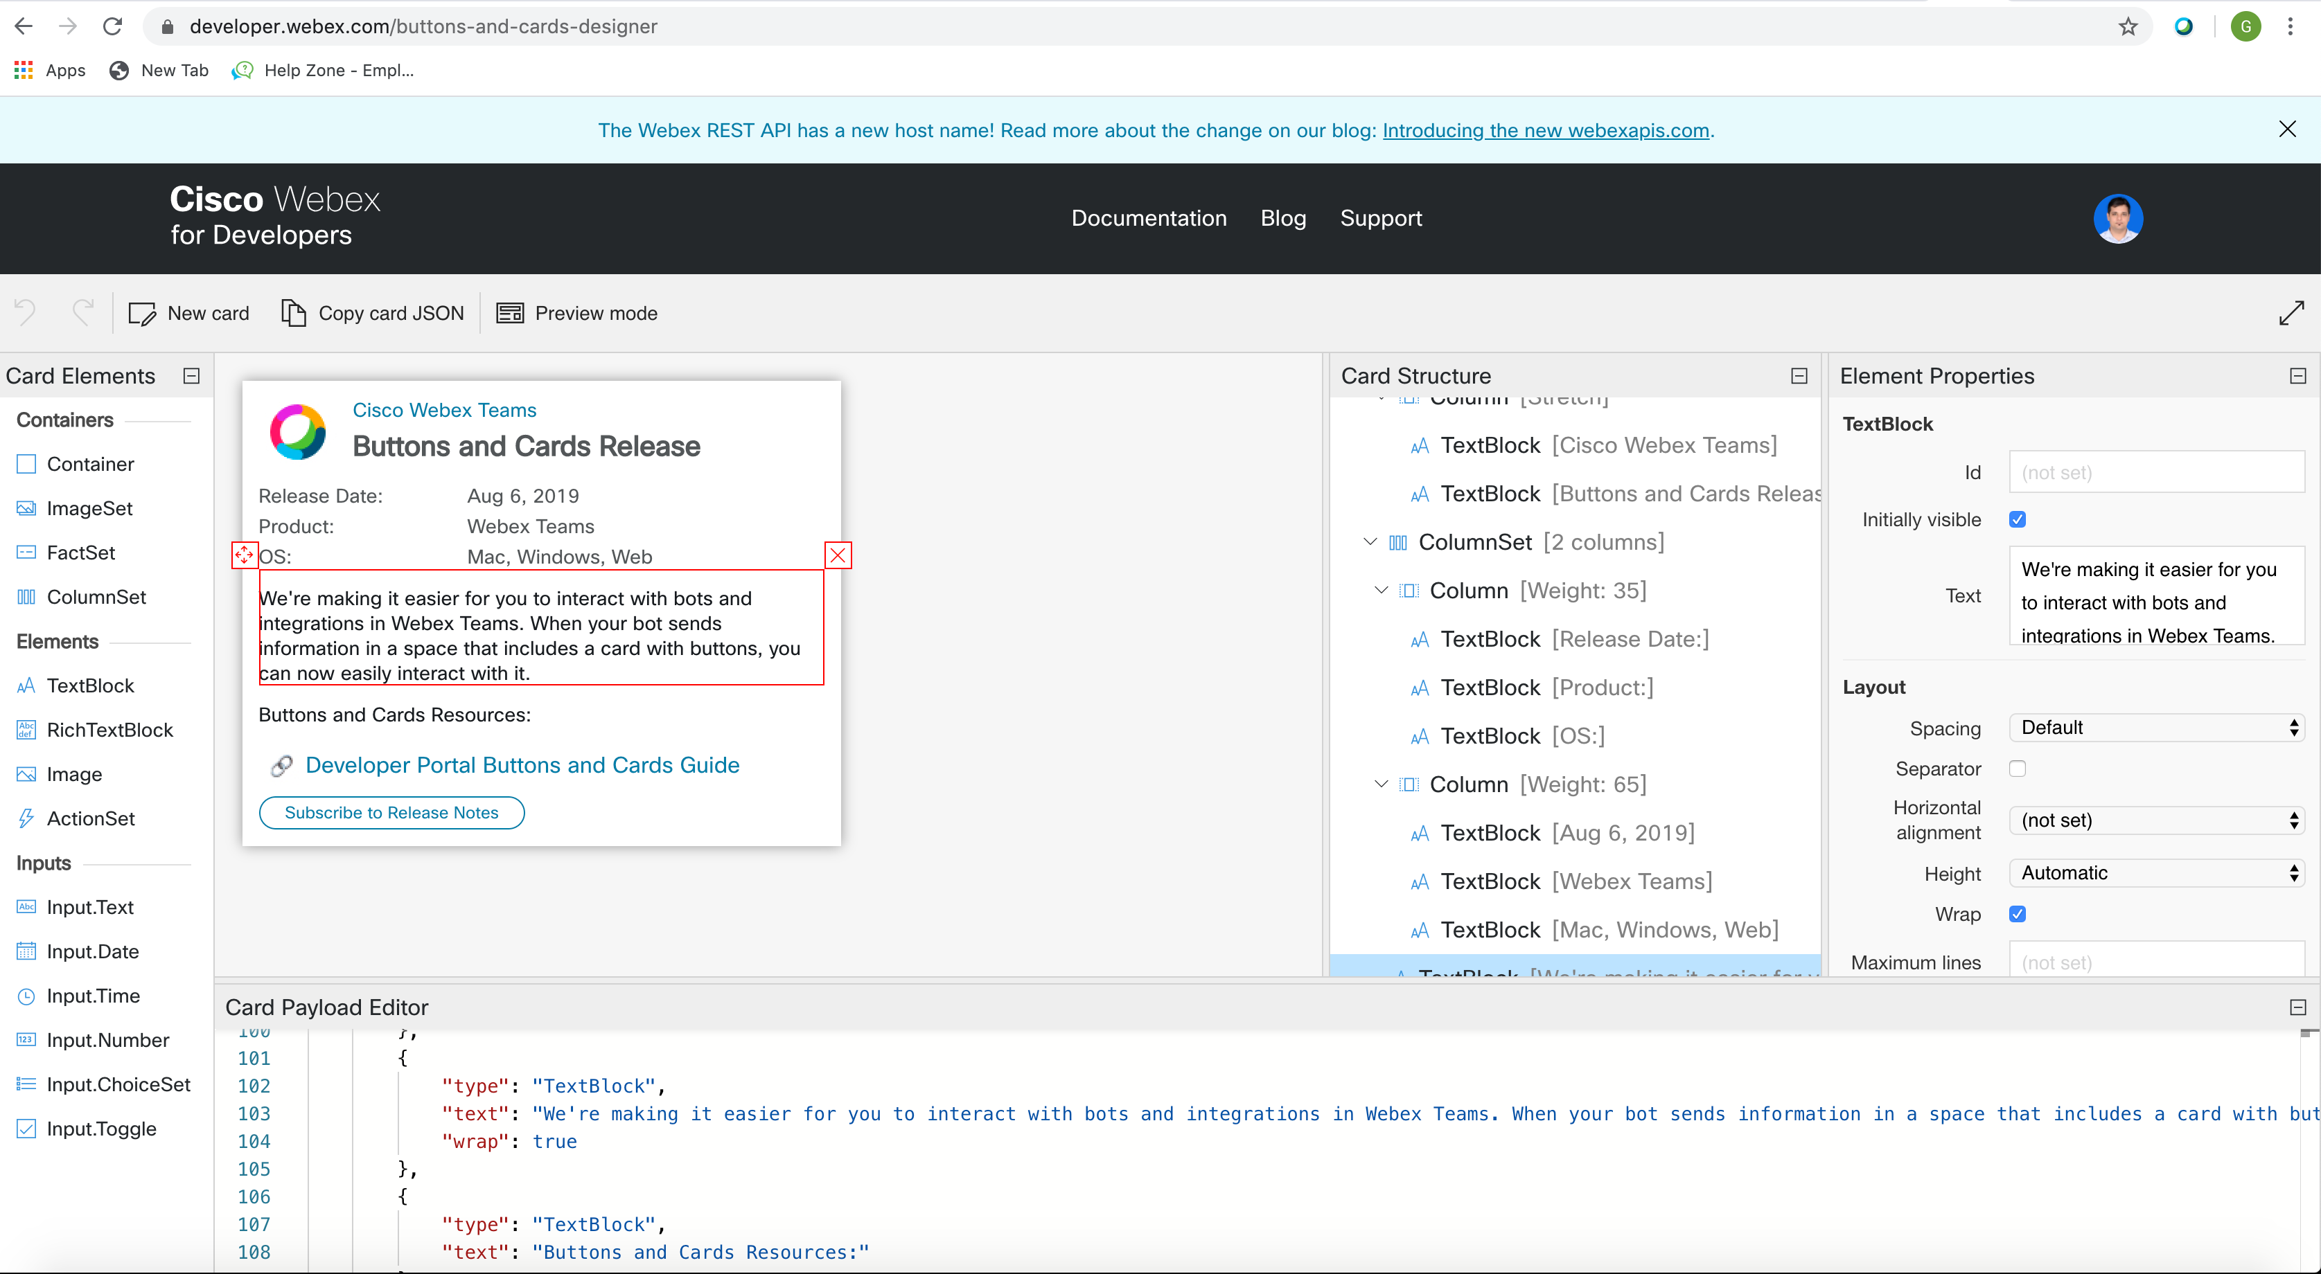The width and height of the screenshot is (2321, 1274).
Task: Select TextBlock [OS:] in tree
Action: 1508,735
